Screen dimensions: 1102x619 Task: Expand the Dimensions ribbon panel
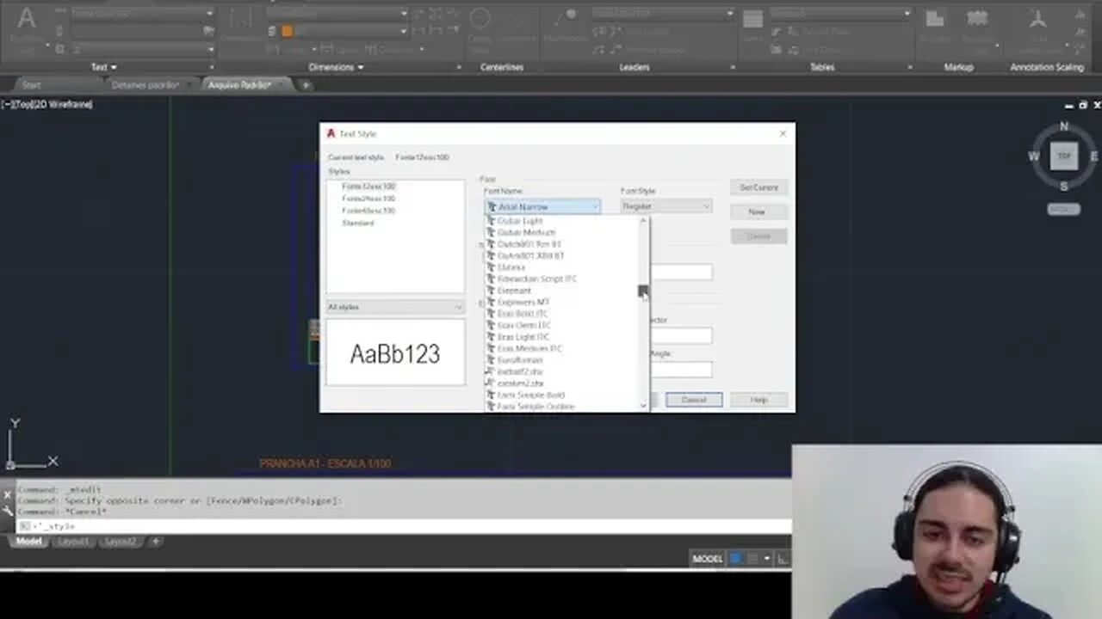[x=336, y=67]
